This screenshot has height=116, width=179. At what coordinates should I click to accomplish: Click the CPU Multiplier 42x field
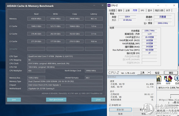coord(36,71)
